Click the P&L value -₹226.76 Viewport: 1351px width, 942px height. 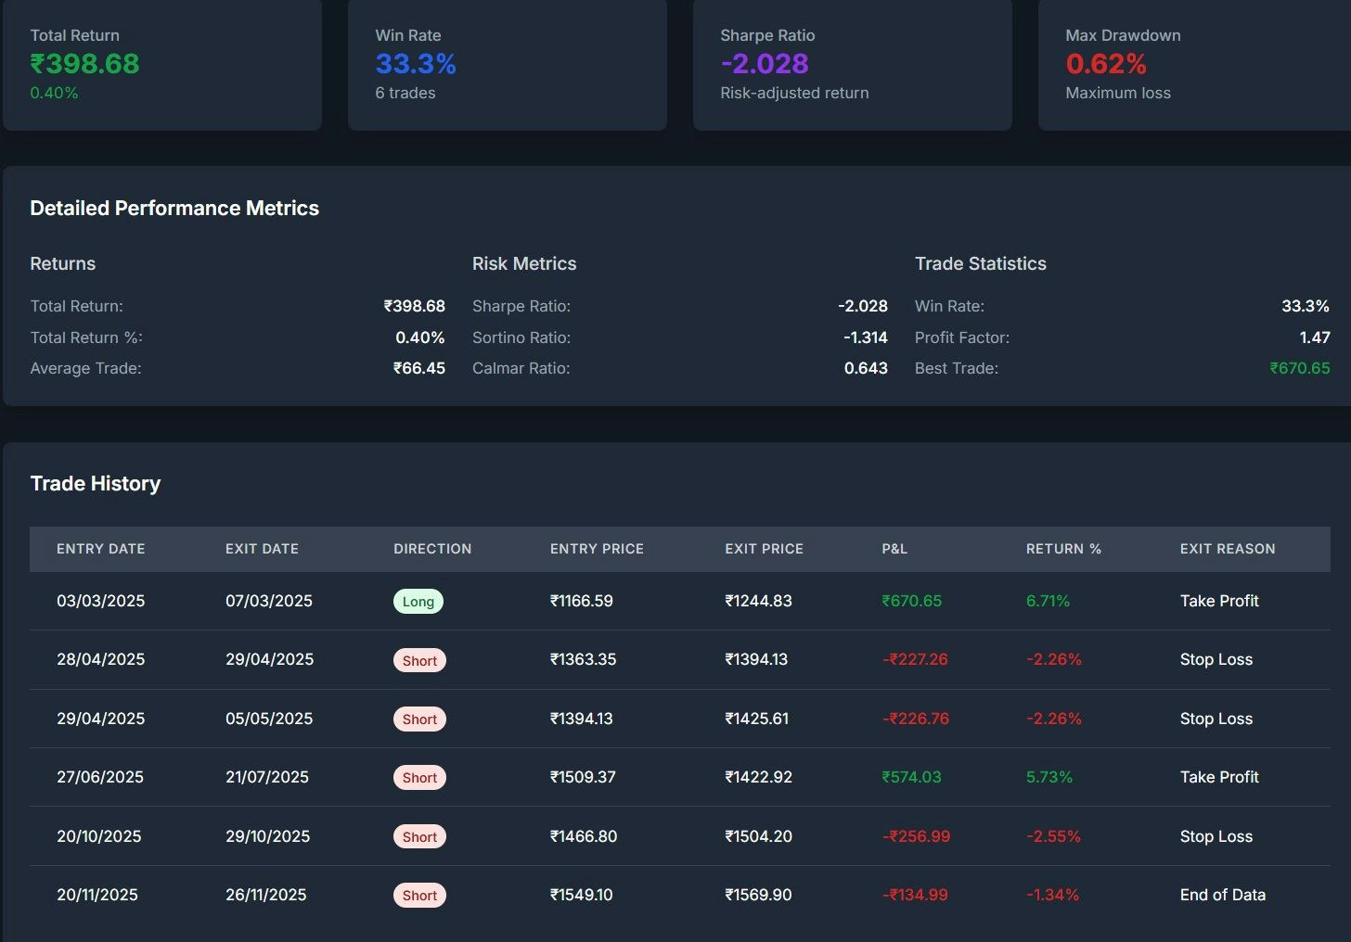[x=916, y=719]
